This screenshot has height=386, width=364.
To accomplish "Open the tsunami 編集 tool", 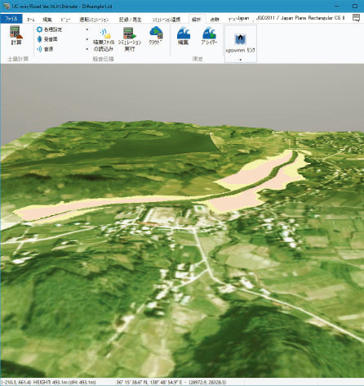I will coord(183,36).
